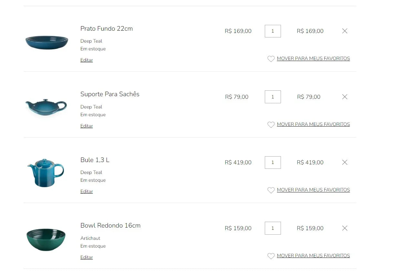Viewport: 413px width, 275px height.
Task: Move Prato Fundo to Meus Favoritos
Action: 313,58
